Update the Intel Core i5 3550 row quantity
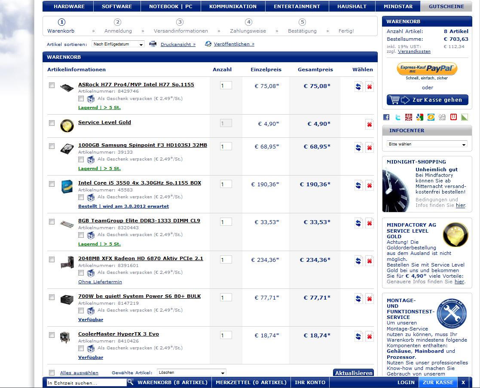480x388 pixels. 358,185
